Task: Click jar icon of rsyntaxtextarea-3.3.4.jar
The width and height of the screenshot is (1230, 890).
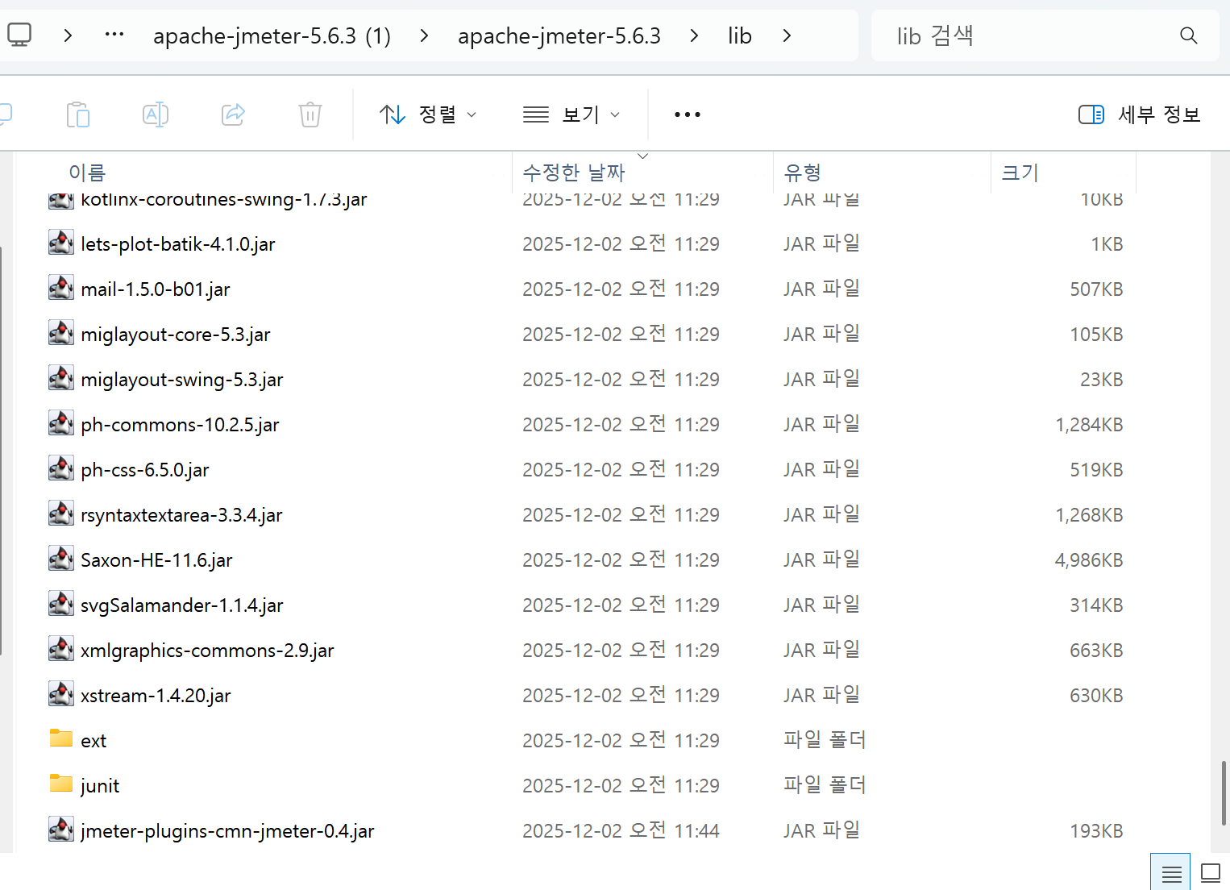Action: pos(61,514)
